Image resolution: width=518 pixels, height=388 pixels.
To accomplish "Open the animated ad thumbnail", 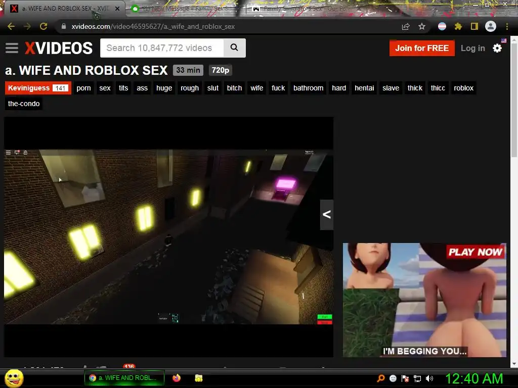I will [424, 300].
